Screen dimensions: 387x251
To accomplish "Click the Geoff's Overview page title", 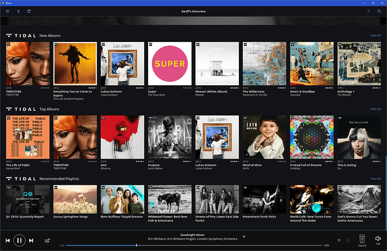I will [x=193, y=11].
